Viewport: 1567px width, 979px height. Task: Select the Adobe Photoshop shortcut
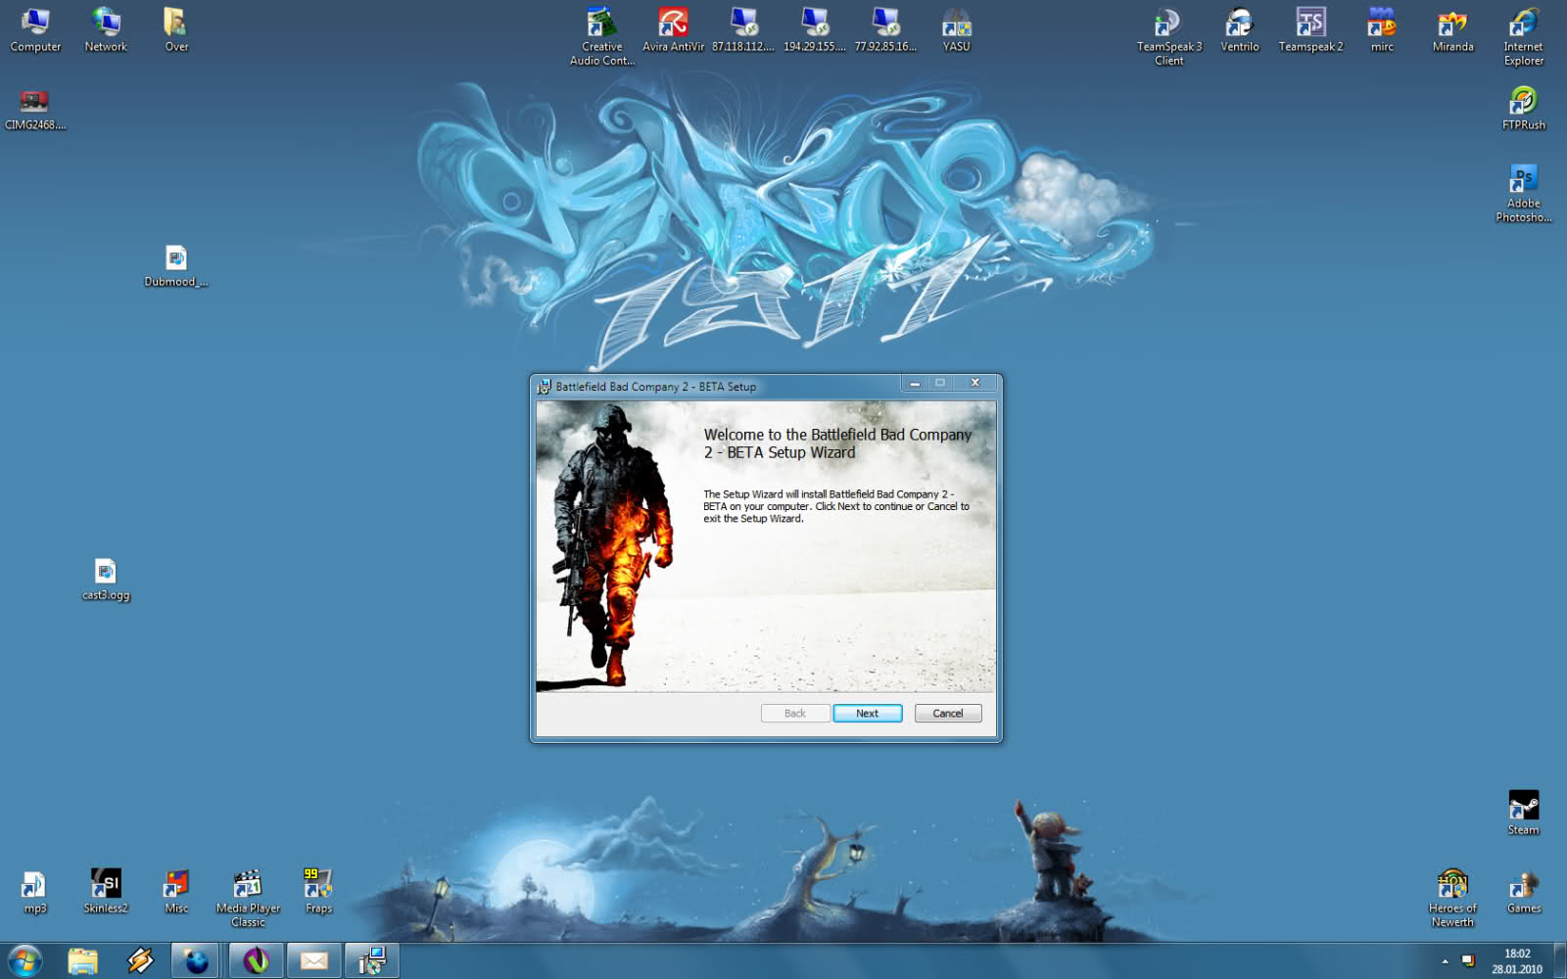[1523, 194]
